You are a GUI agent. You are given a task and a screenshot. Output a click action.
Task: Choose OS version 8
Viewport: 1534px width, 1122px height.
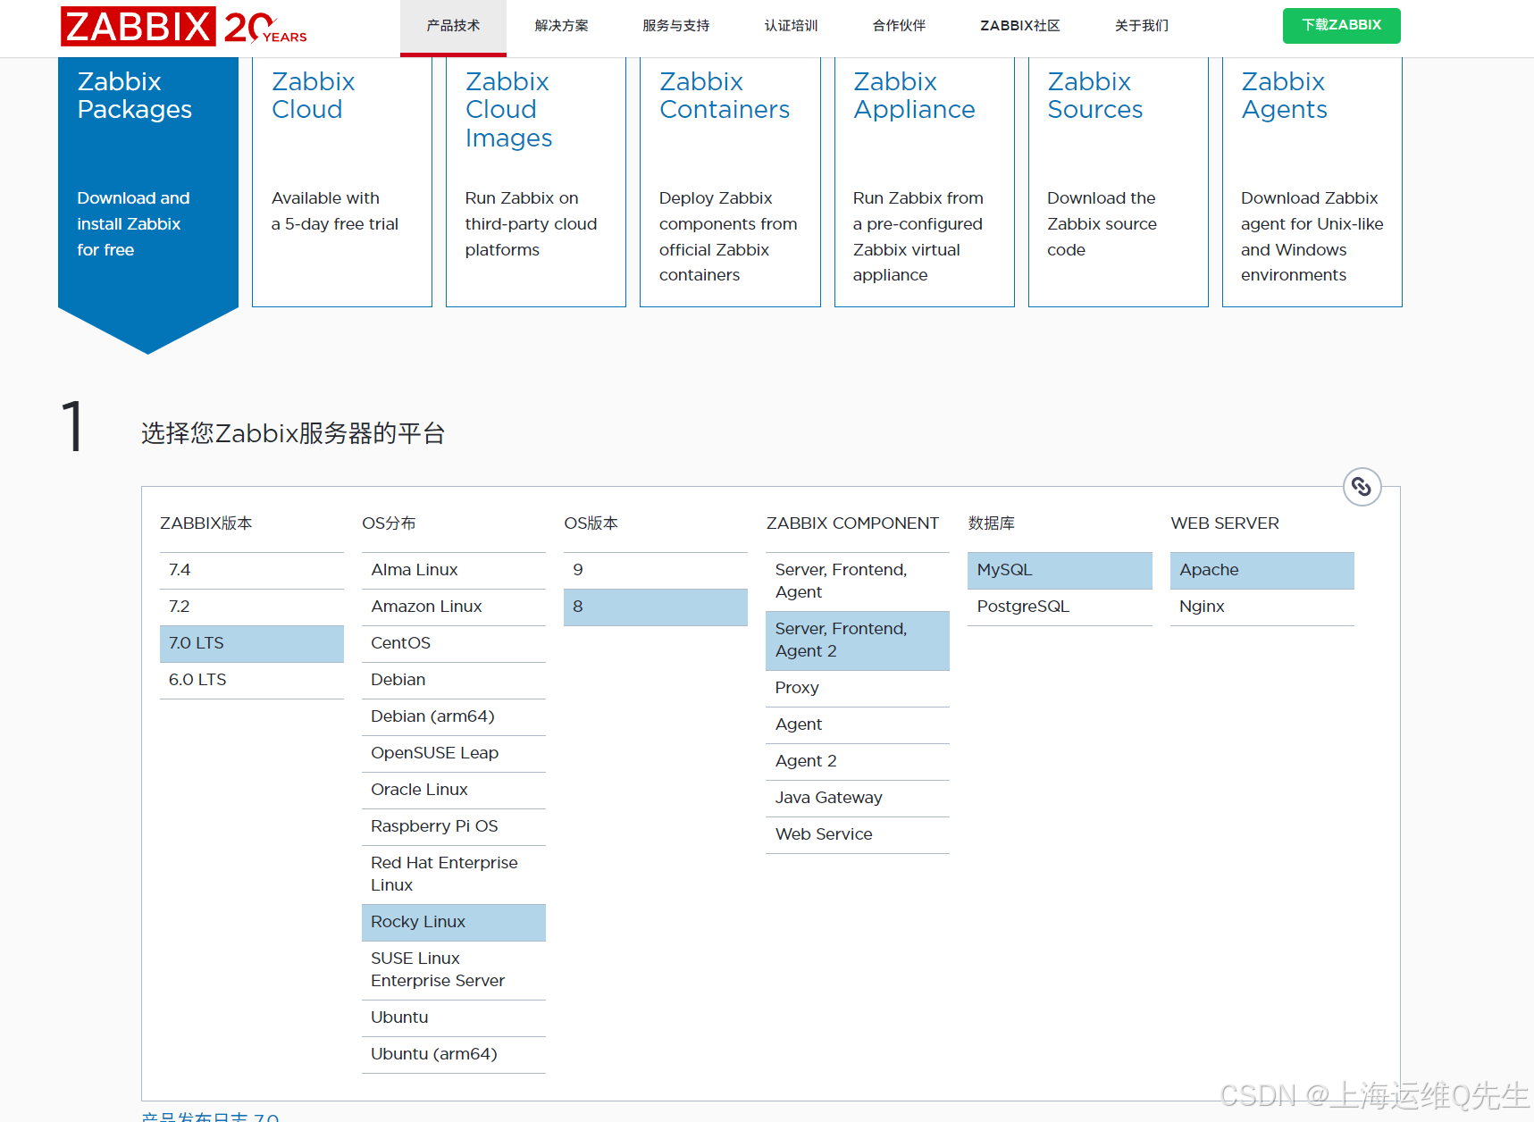[x=656, y=607]
